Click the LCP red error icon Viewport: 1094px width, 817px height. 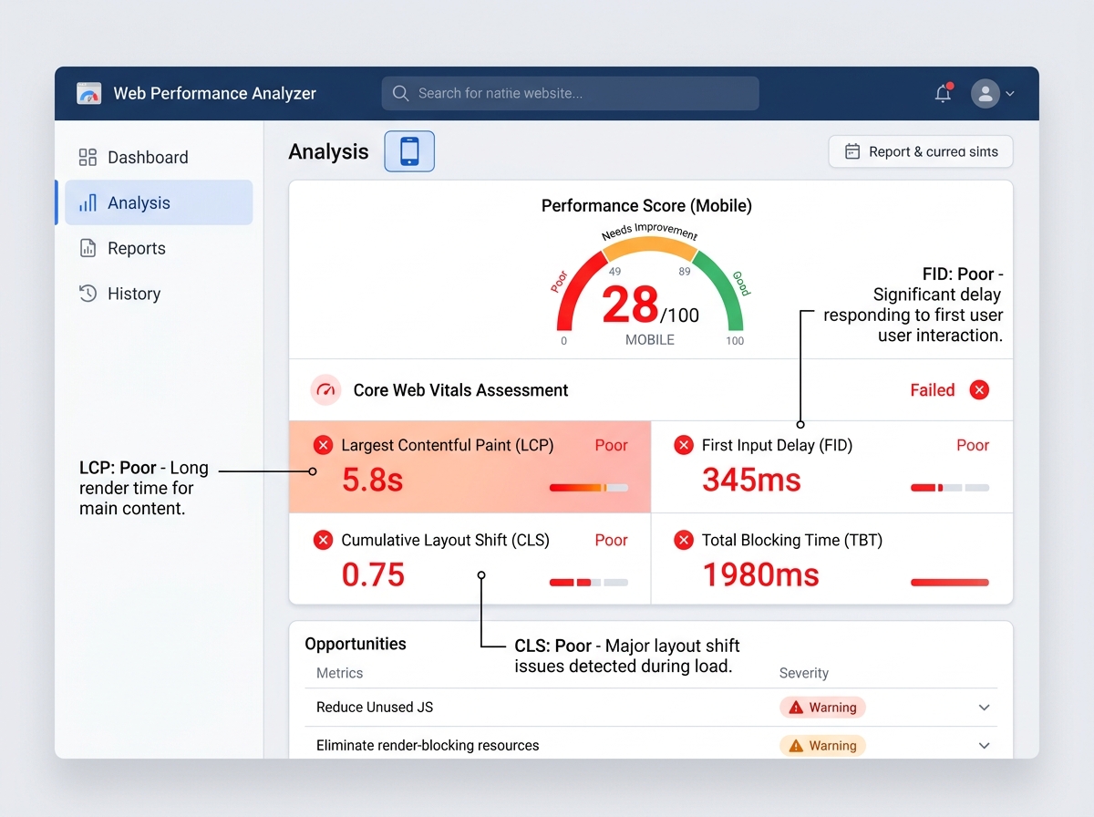323,445
